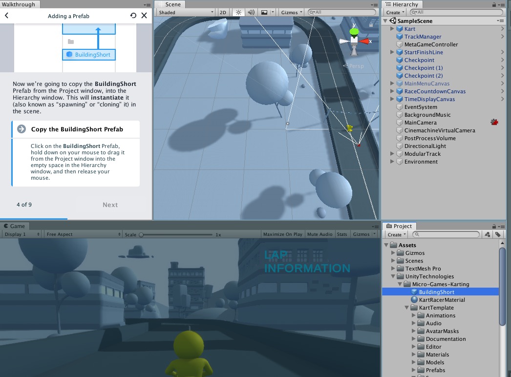Viewport: 511px width, 377px height.
Task: Open the Hierarchy Create dropdown
Action: click(395, 12)
